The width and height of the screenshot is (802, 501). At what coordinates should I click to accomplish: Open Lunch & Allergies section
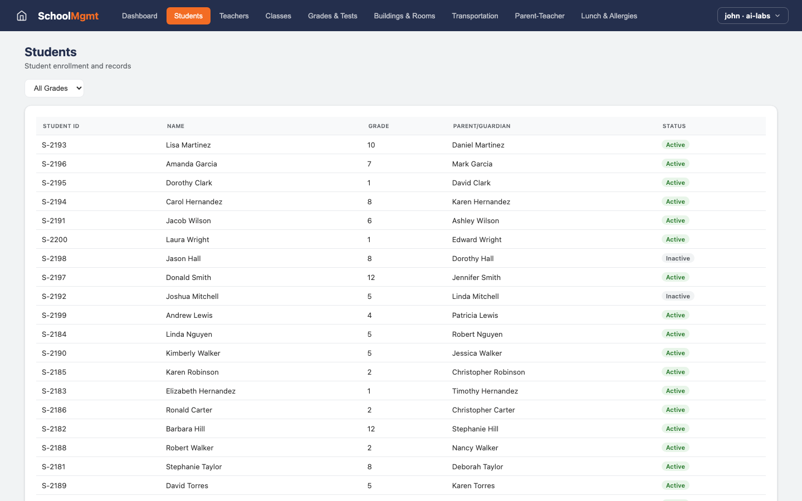pyautogui.click(x=609, y=16)
